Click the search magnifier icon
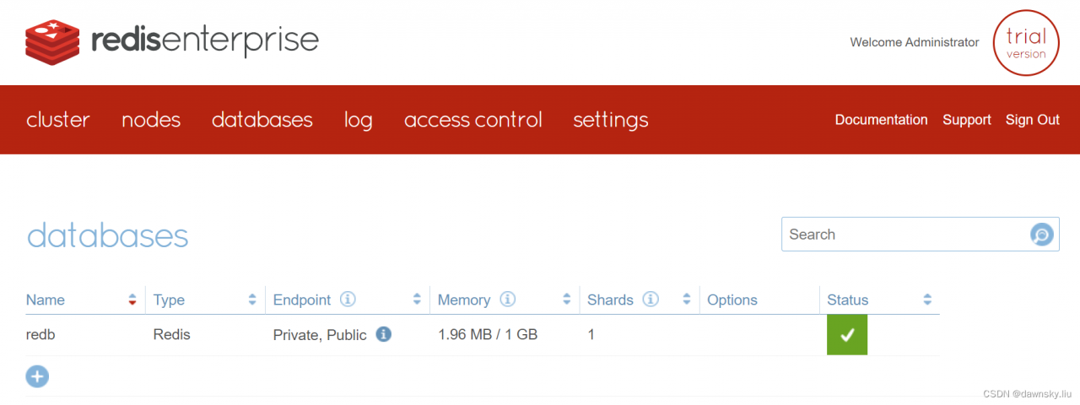Viewport: 1080px width, 405px height. pyautogui.click(x=1041, y=235)
